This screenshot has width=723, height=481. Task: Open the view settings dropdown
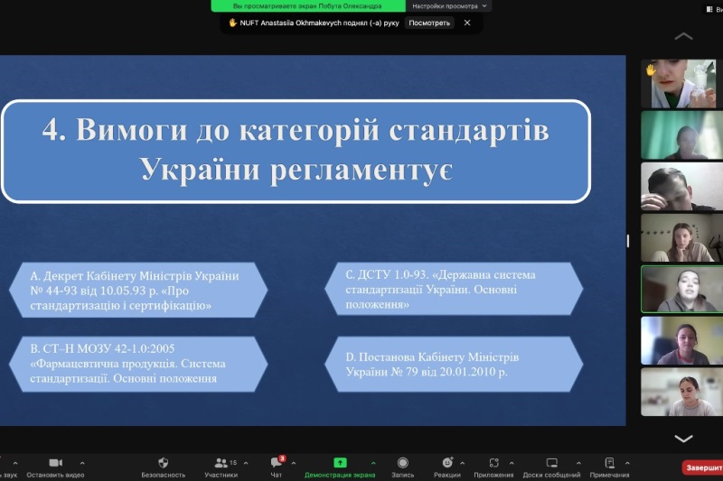click(x=448, y=6)
